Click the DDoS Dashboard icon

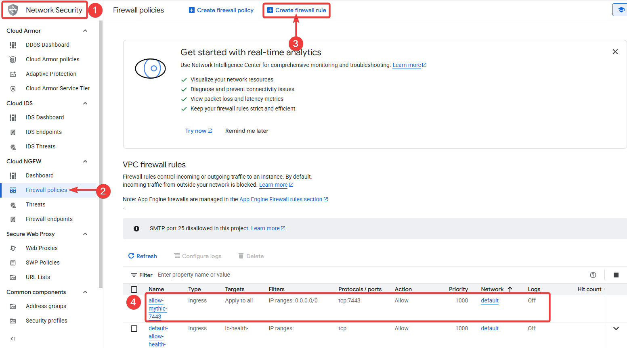pyautogui.click(x=13, y=45)
